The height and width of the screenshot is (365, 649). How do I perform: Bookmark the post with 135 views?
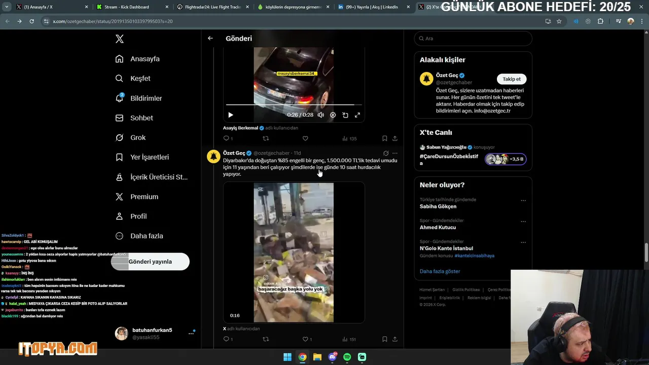(385, 138)
